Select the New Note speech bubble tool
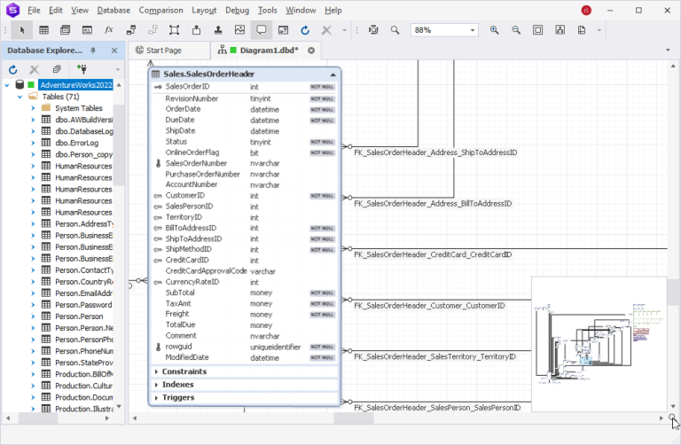The image size is (681, 445). pyautogui.click(x=262, y=30)
